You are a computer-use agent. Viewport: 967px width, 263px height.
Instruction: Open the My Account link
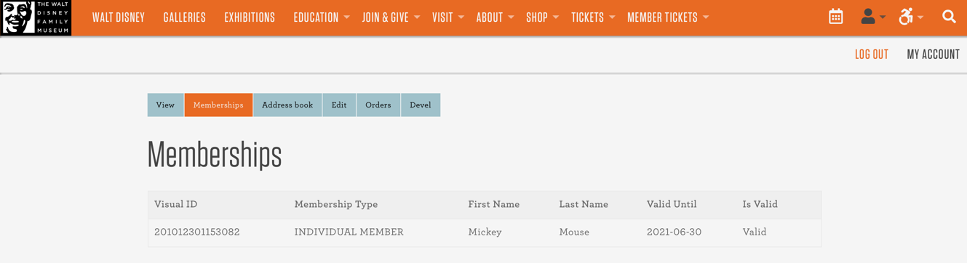tap(933, 54)
